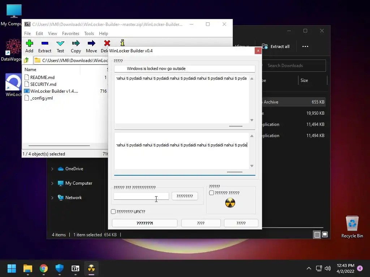Click the 7-Zip Move toolbar icon
The width and height of the screenshot is (370, 277).
pyautogui.click(x=91, y=43)
